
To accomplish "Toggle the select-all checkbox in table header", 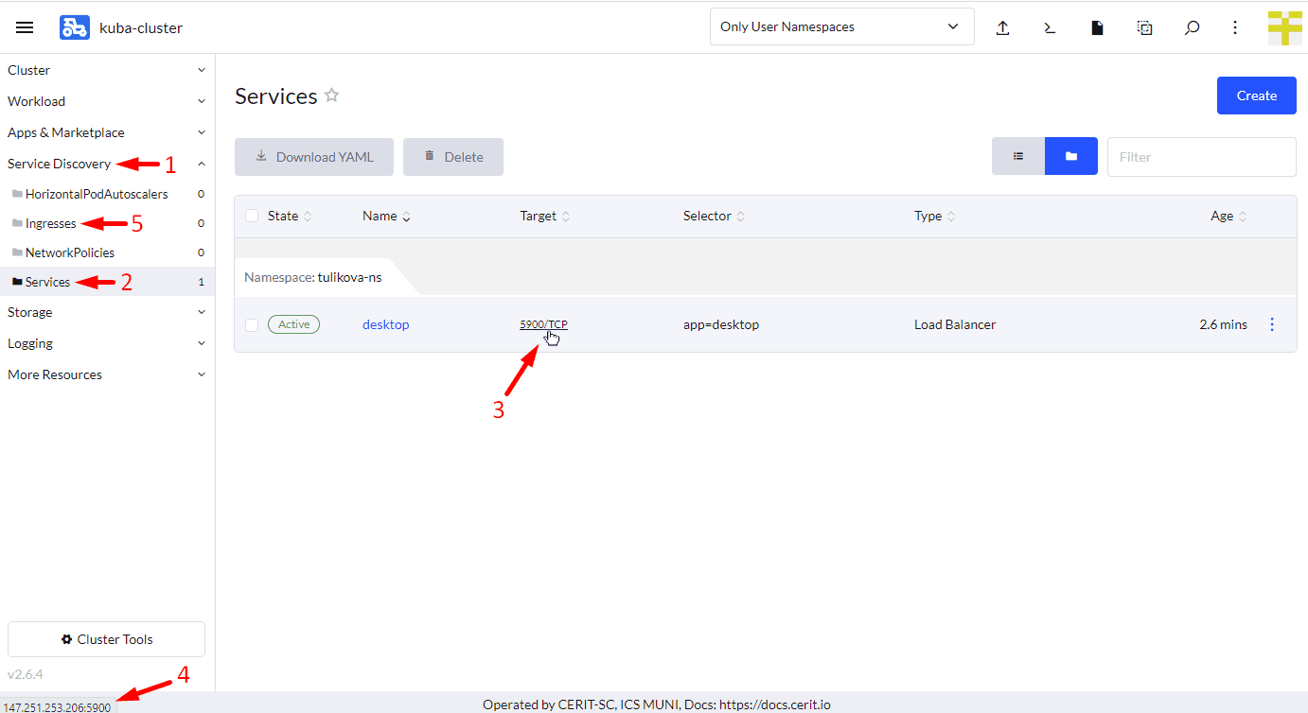I will [252, 216].
